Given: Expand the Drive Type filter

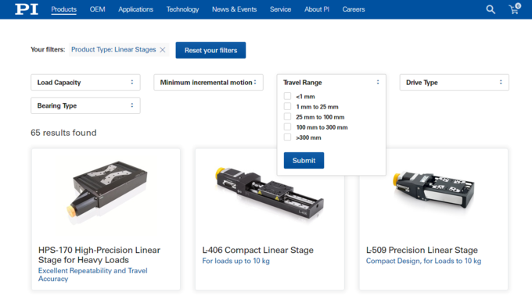Looking at the screenshot, I should tap(454, 82).
